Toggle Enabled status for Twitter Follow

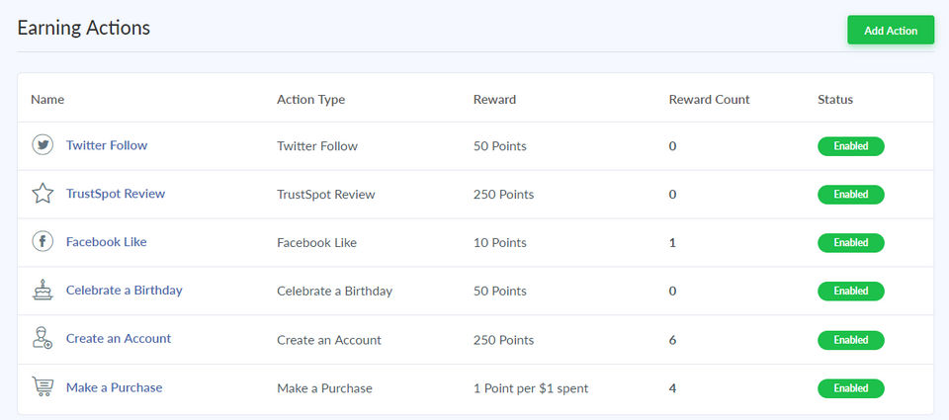pos(850,146)
